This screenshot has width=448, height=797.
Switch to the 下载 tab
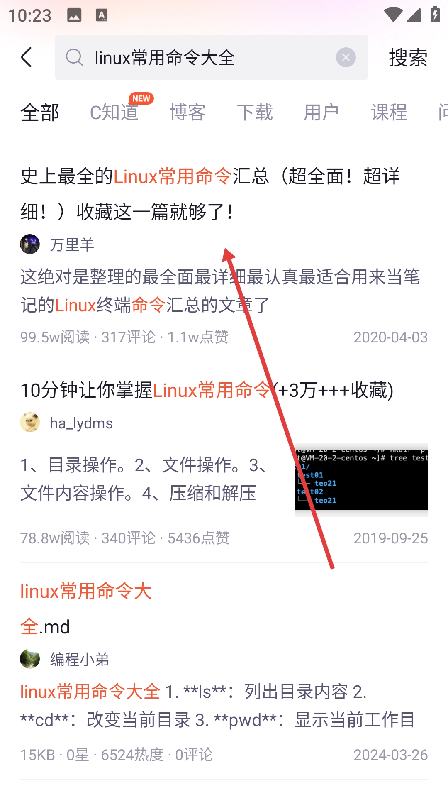(255, 112)
